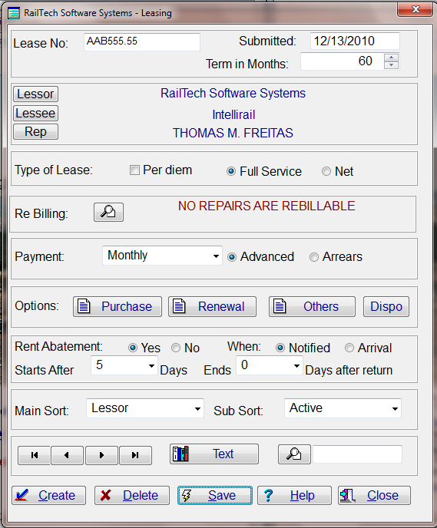Open the Re Billing magnifier lookup
437x528 pixels.
click(108, 212)
